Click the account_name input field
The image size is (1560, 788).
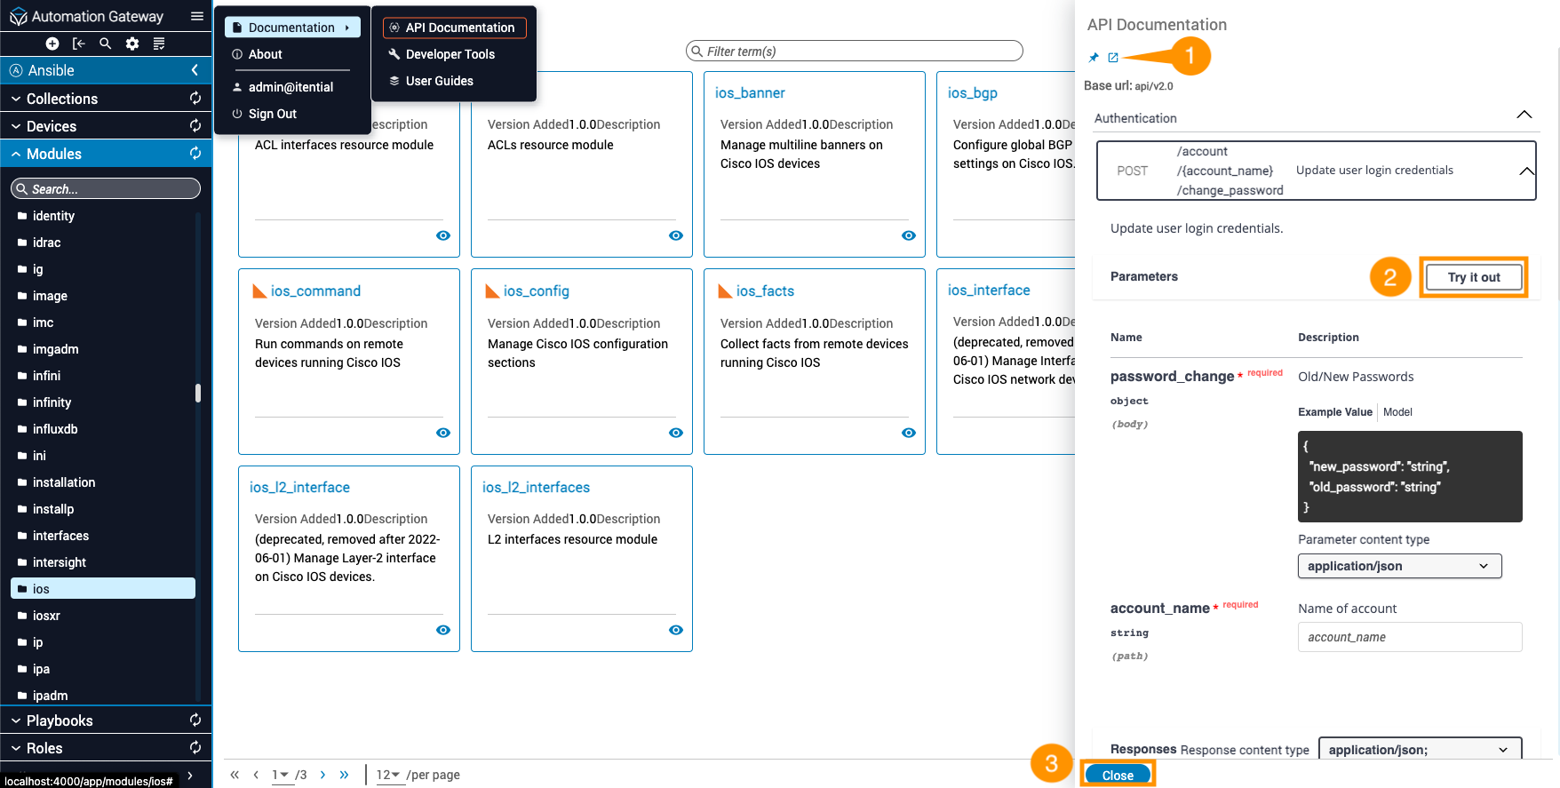pos(1409,637)
